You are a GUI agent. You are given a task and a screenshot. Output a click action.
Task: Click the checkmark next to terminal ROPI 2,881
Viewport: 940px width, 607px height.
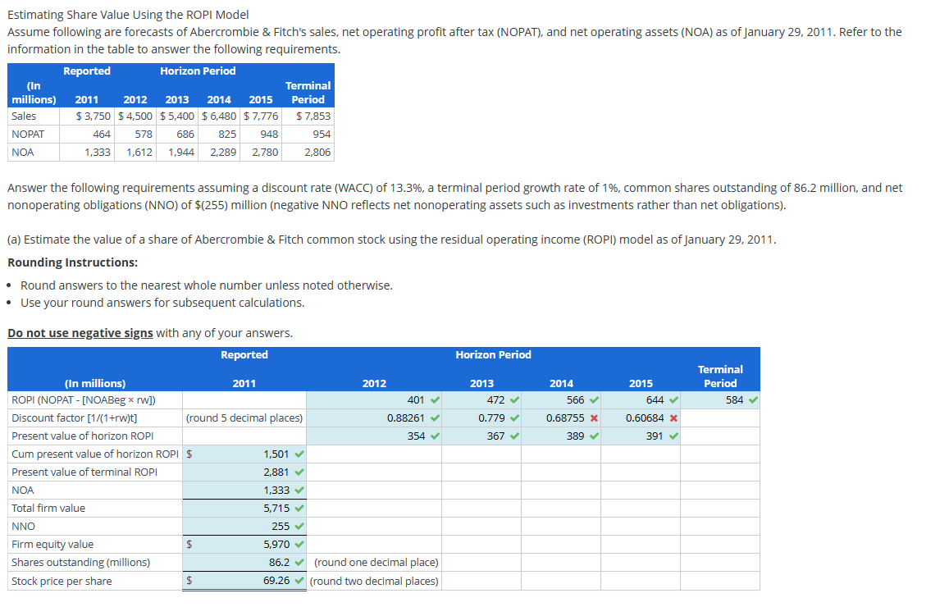click(300, 472)
